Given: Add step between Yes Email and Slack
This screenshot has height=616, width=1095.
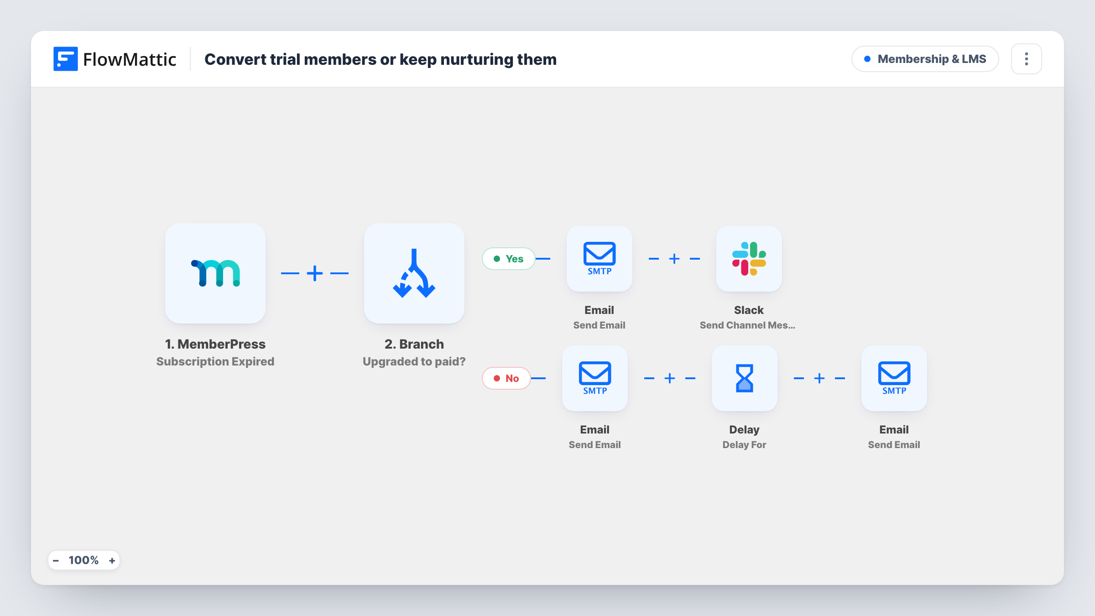Looking at the screenshot, I should tap(674, 259).
